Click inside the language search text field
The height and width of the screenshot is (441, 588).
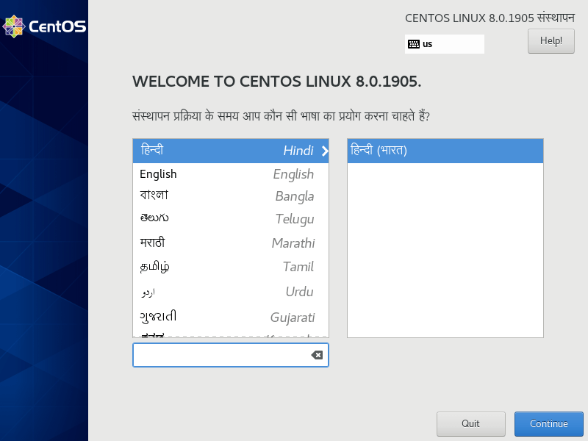(x=220, y=355)
